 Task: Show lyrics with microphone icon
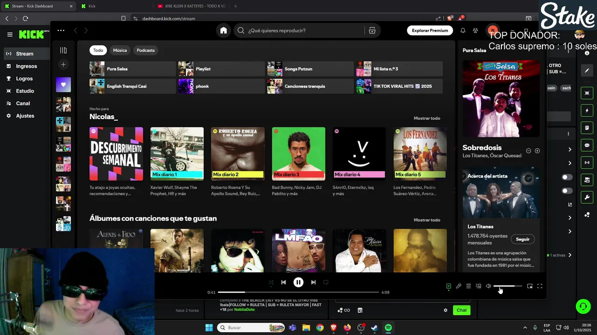coord(458,286)
